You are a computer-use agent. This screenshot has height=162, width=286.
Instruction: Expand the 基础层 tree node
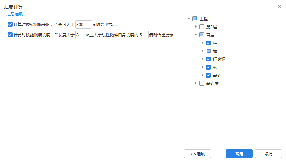point(196,83)
